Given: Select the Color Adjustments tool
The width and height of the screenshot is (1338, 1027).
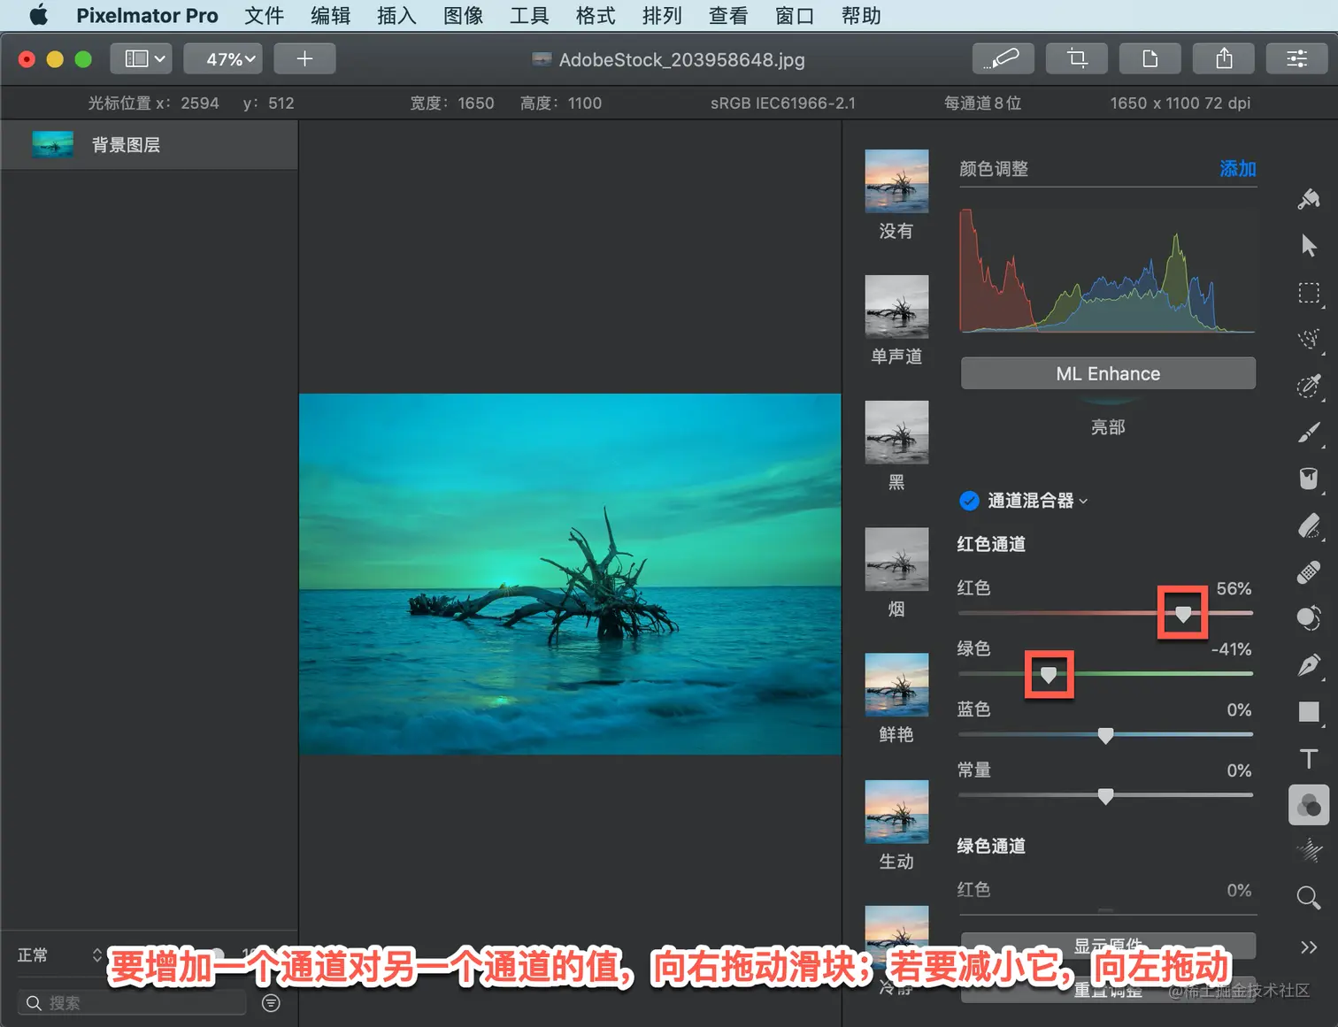Looking at the screenshot, I should 1309,805.
